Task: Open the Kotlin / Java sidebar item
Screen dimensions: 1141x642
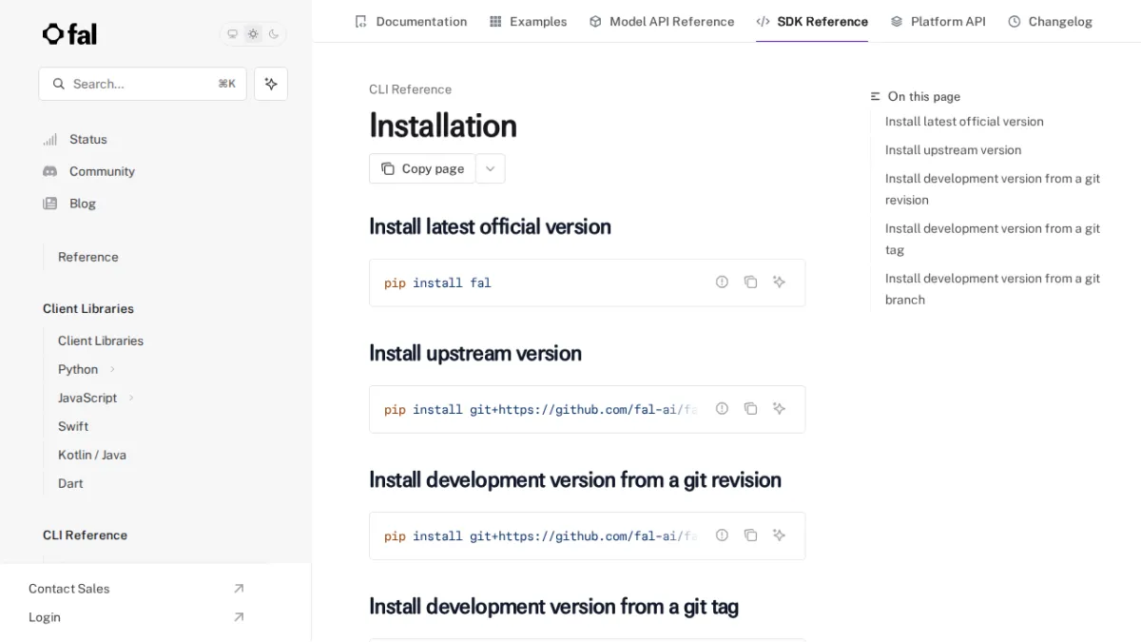Action: tap(92, 455)
